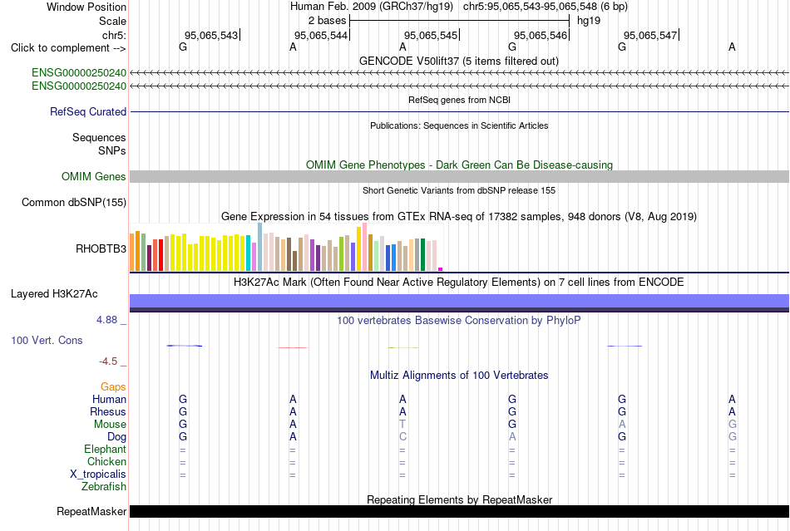Click the dark green GTEx expression bar
The height and width of the screenshot is (531, 790).
(x=422, y=255)
